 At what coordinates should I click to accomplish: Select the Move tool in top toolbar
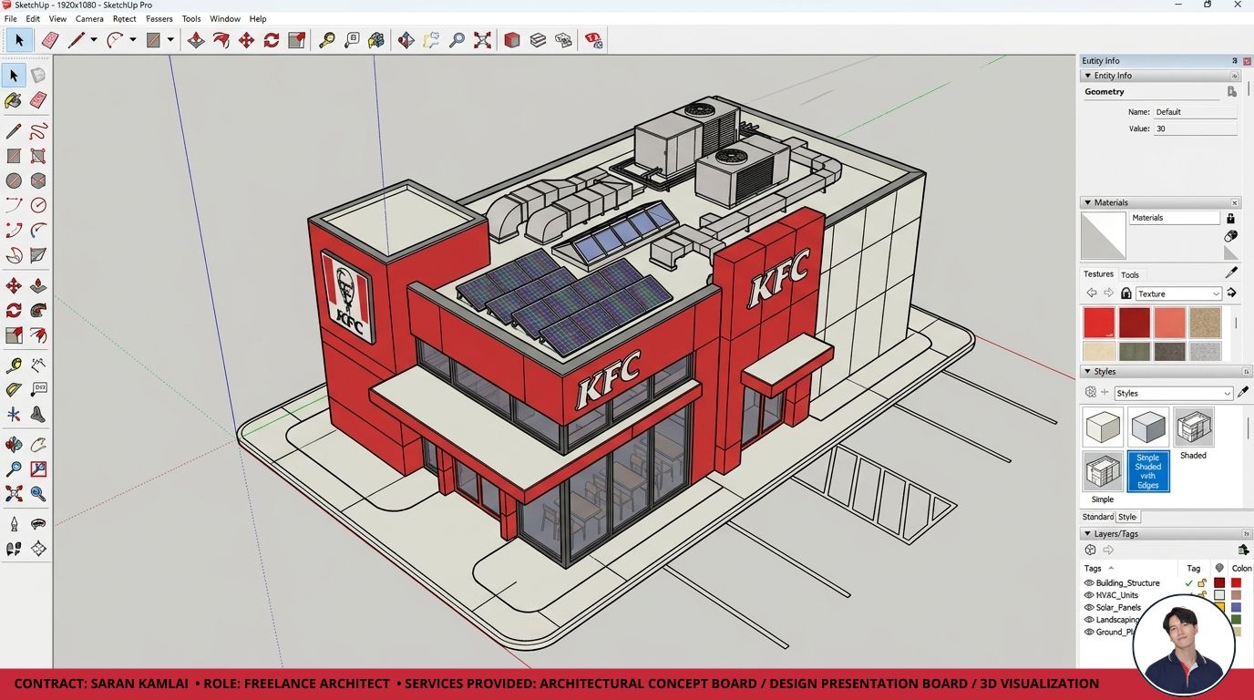(246, 40)
